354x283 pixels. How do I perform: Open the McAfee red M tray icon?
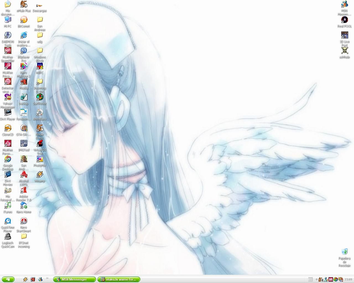(331, 279)
